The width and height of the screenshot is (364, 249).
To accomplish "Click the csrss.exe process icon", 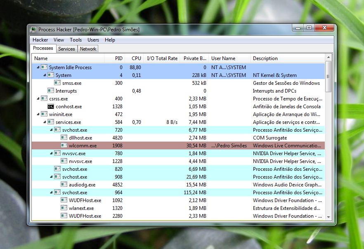I will tap(44, 99).
